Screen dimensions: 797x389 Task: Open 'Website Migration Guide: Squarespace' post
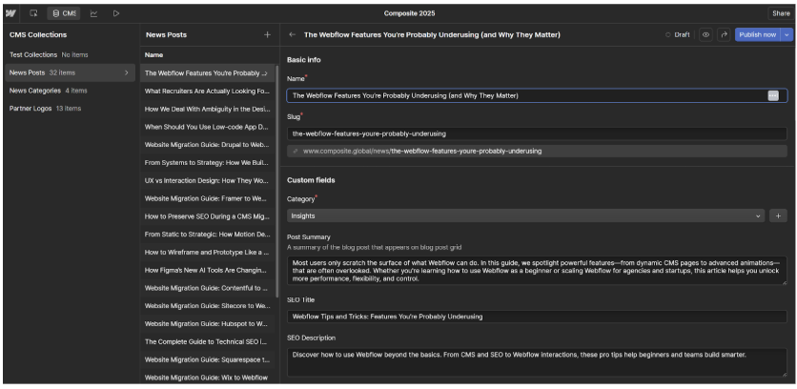(x=208, y=359)
